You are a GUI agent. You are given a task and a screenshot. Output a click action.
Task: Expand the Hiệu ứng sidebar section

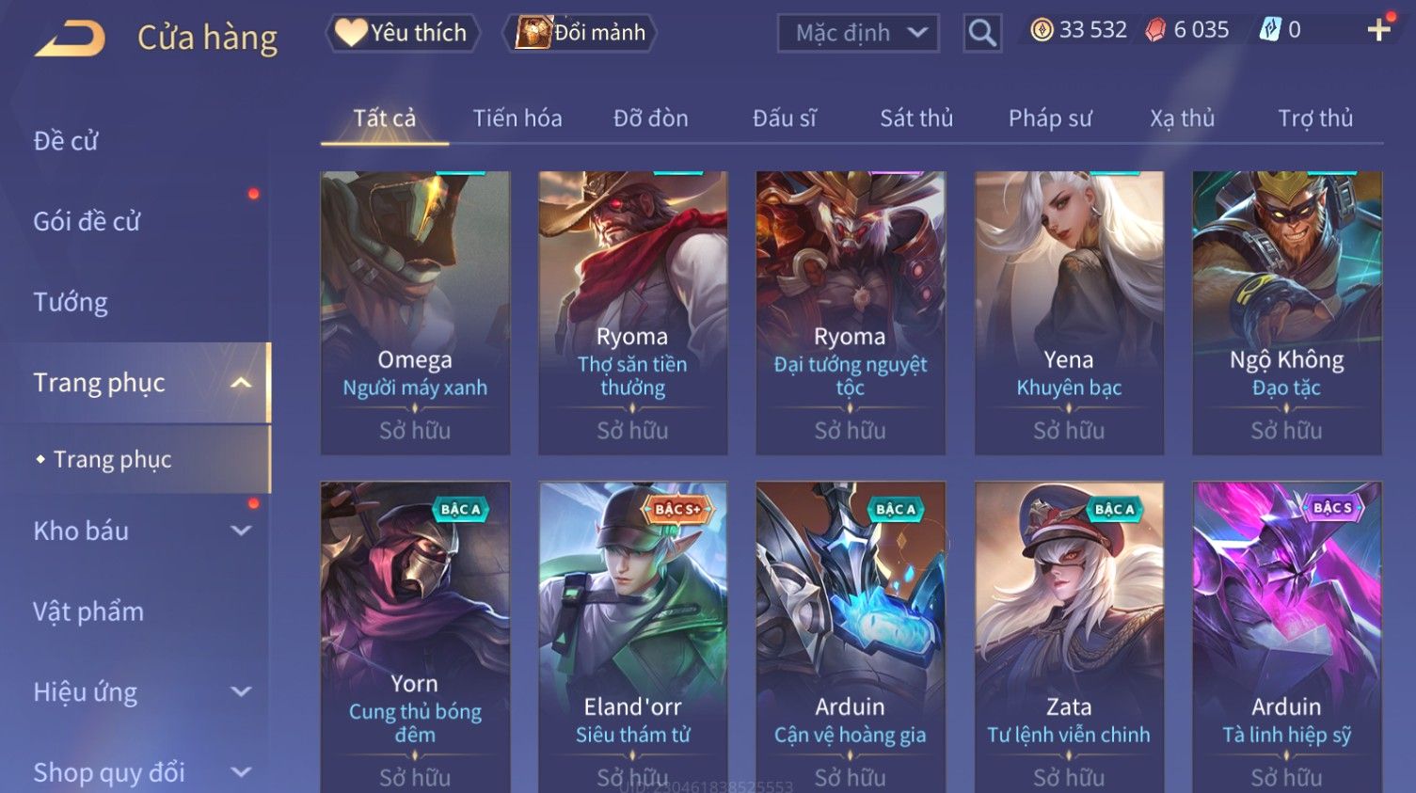[x=241, y=692]
